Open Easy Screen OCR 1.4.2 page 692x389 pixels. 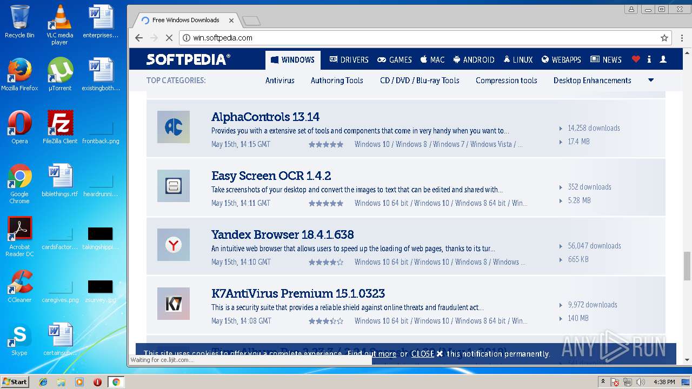tap(271, 176)
